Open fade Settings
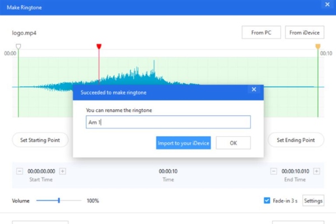Viewport: 336px width, 224px height. pyautogui.click(x=313, y=200)
